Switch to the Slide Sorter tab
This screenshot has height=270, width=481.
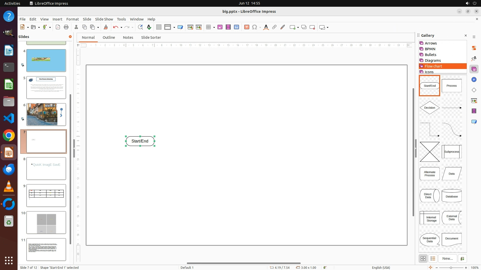[151, 37]
